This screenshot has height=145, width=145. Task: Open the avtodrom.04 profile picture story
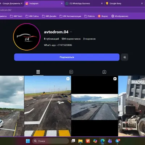(x=26, y=37)
